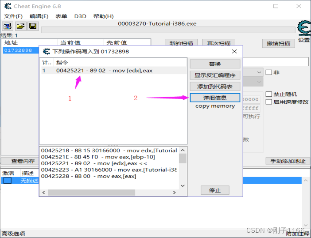Screen dimensions: 311x238
Task: Click the 无描述 description text
Action: click(29, 181)
